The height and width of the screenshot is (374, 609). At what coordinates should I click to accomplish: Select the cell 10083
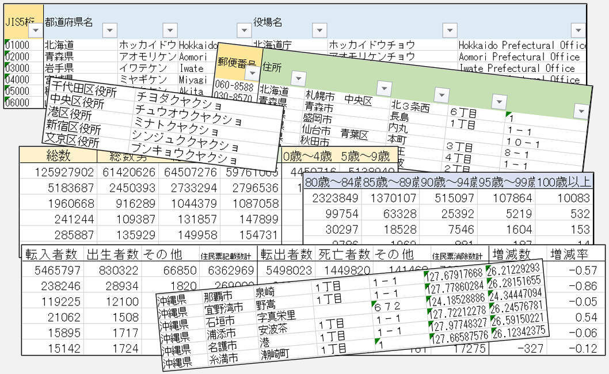573,198
